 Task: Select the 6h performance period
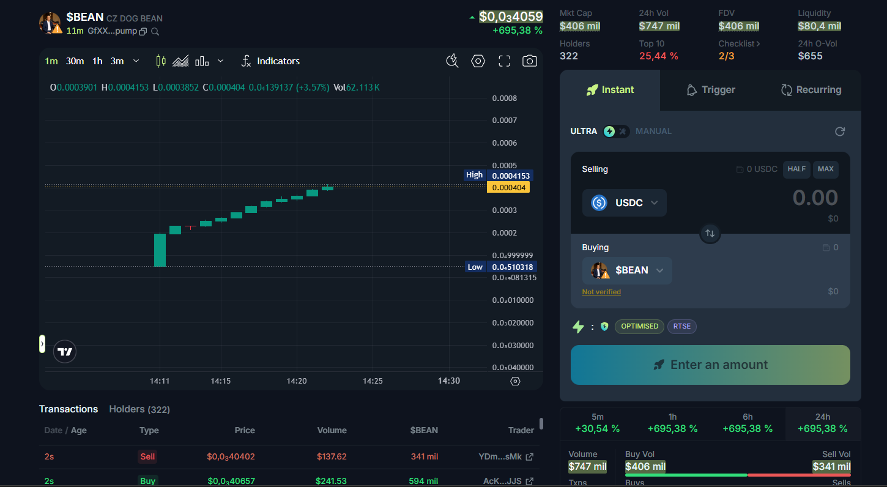[748, 423]
